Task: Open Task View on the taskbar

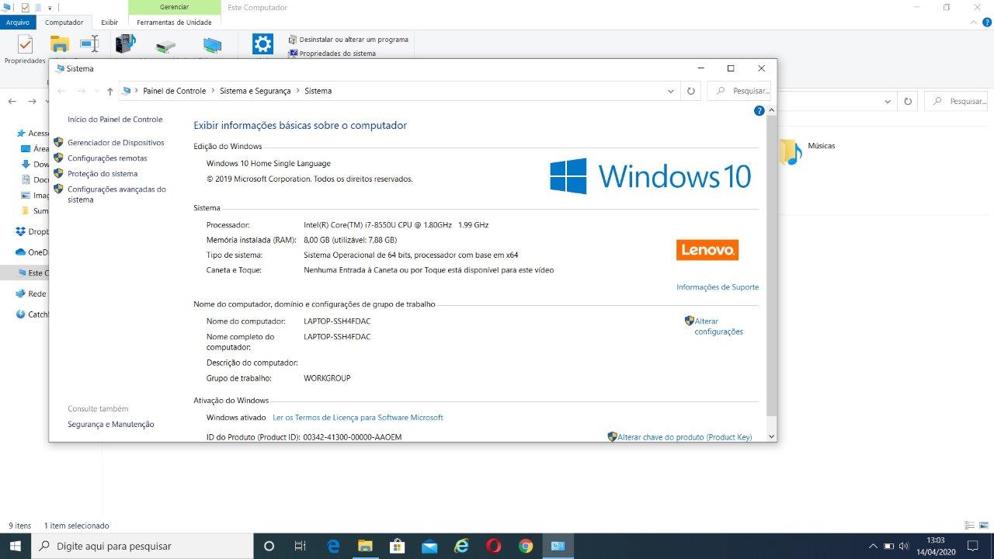Action: click(301, 546)
